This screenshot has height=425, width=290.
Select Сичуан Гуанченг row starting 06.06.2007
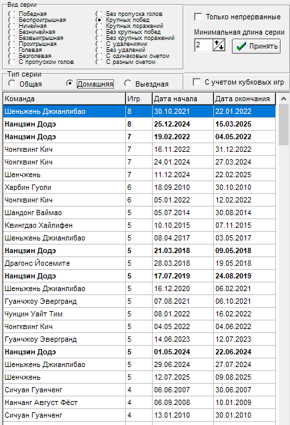click(x=139, y=390)
